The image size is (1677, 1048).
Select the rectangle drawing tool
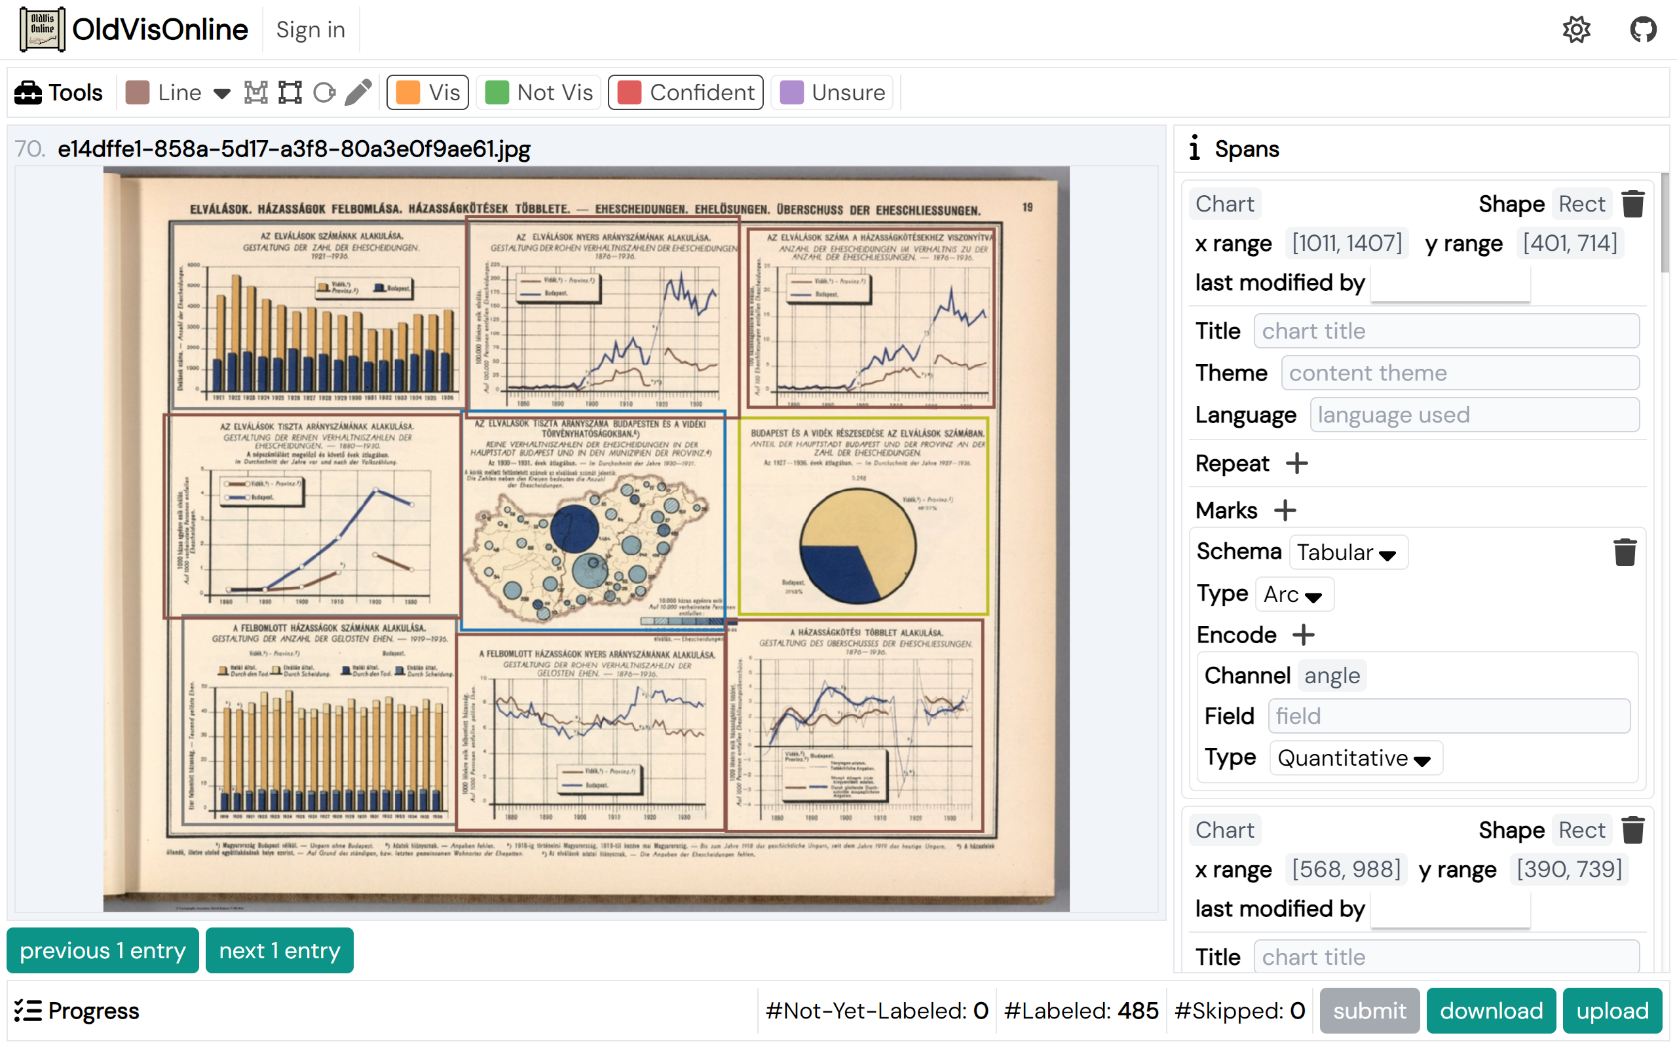coord(290,92)
